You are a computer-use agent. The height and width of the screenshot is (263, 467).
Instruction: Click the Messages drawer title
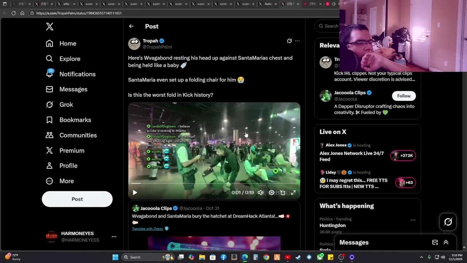[354, 243]
